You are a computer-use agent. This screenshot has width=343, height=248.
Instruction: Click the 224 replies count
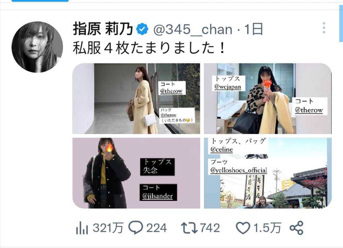pyautogui.click(x=157, y=228)
